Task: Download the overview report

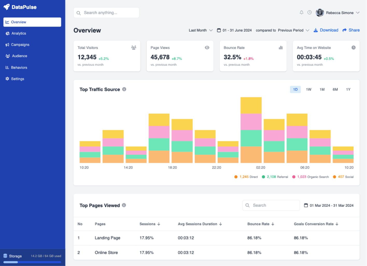Action: click(x=326, y=30)
